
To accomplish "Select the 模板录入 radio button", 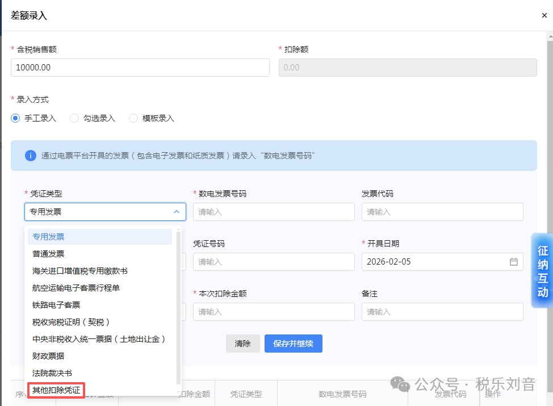I will [x=133, y=118].
